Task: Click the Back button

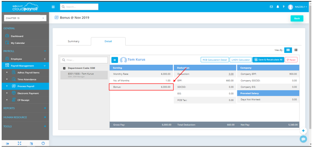Action: [x=296, y=18]
